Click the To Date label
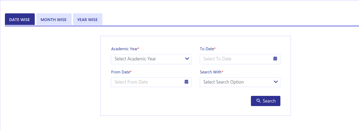The height and width of the screenshot is (131, 359). tap(207, 49)
